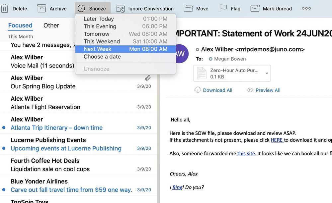Click Preview All attachments link

point(268,90)
